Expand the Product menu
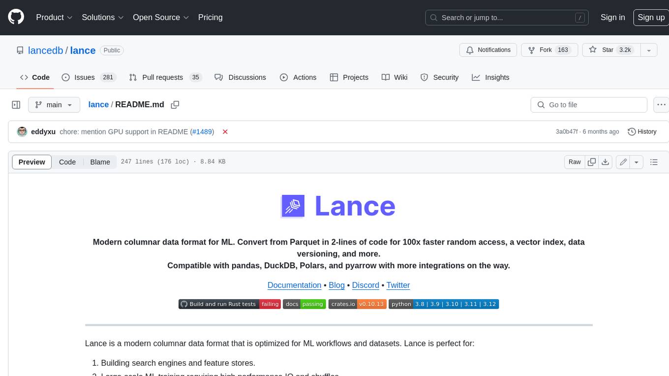 (54, 17)
